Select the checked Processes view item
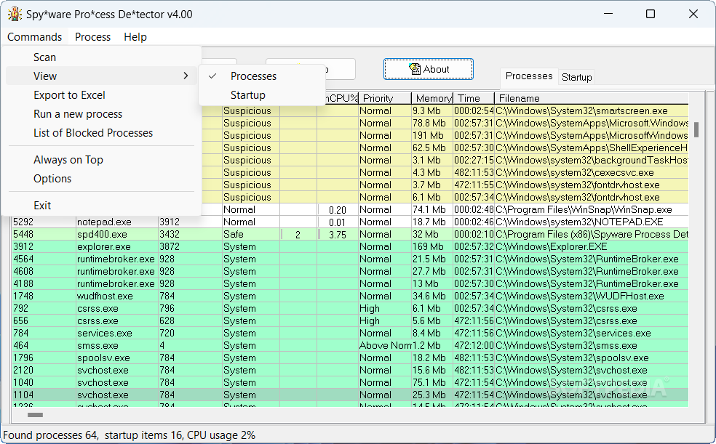Image resolution: width=716 pixels, height=444 pixels. 262,76
